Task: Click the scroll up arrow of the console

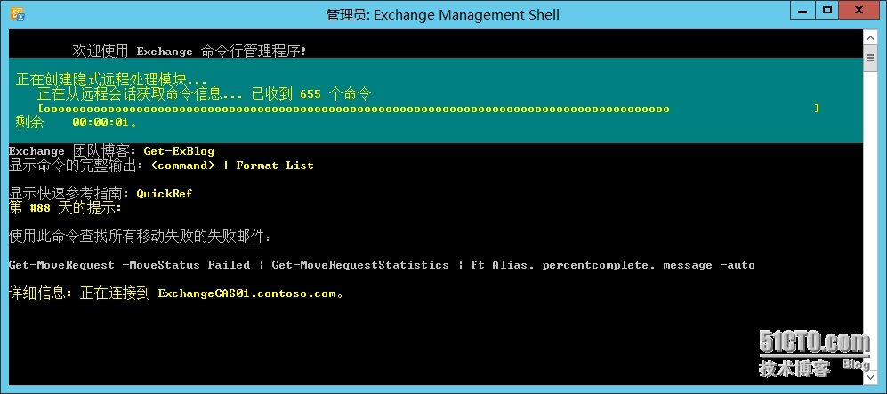Action: pyautogui.click(x=871, y=36)
